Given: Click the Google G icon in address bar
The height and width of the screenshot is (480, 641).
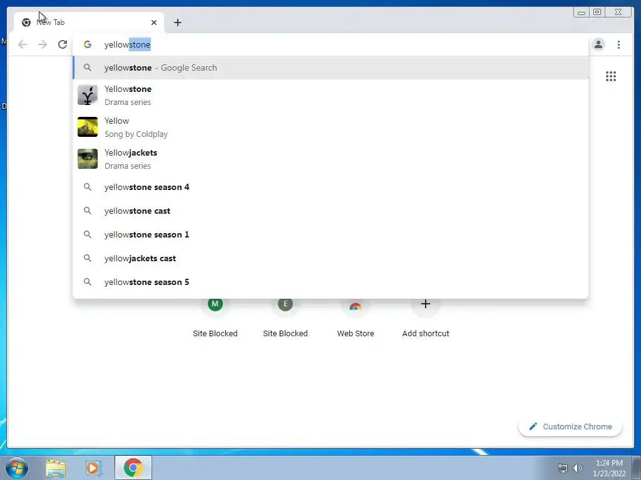Looking at the screenshot, I should (x=88, y=44).
